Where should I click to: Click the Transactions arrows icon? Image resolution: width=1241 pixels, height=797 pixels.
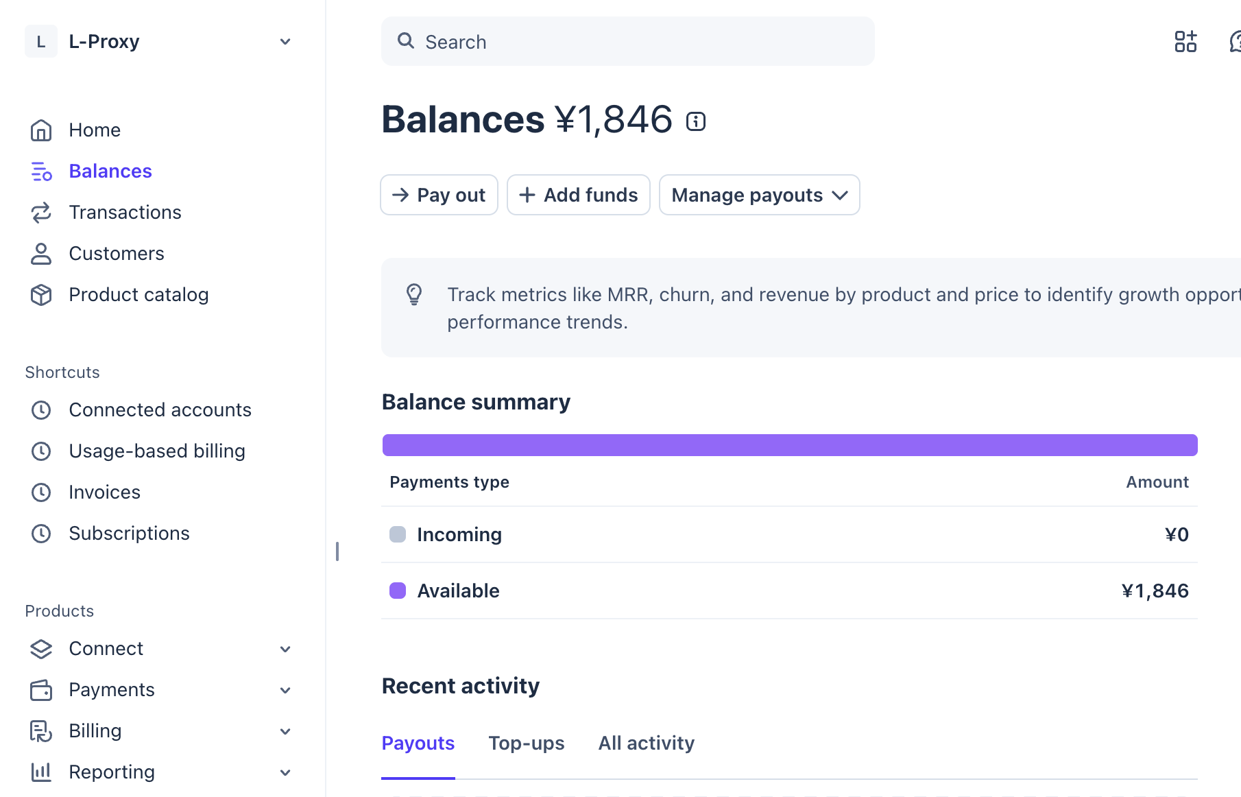(41, 213)
